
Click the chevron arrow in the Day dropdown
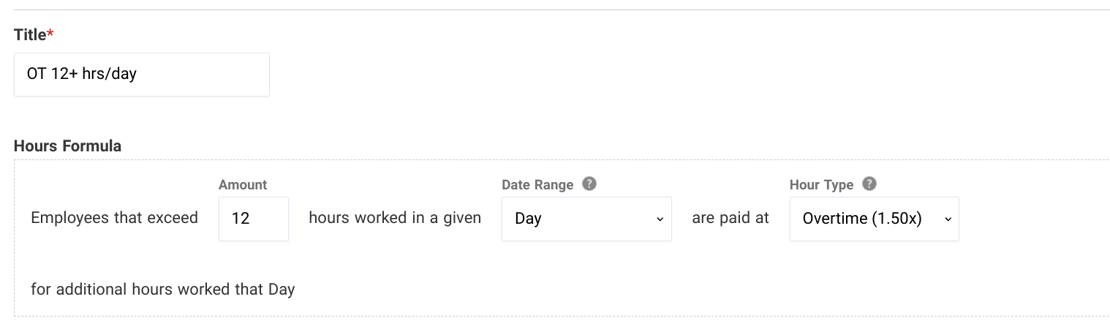coord(660,219)
